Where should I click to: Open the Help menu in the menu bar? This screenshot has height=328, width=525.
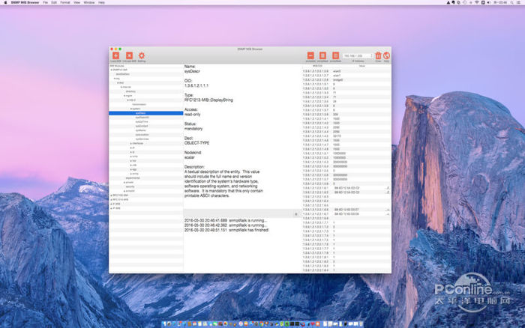[101, 2]
